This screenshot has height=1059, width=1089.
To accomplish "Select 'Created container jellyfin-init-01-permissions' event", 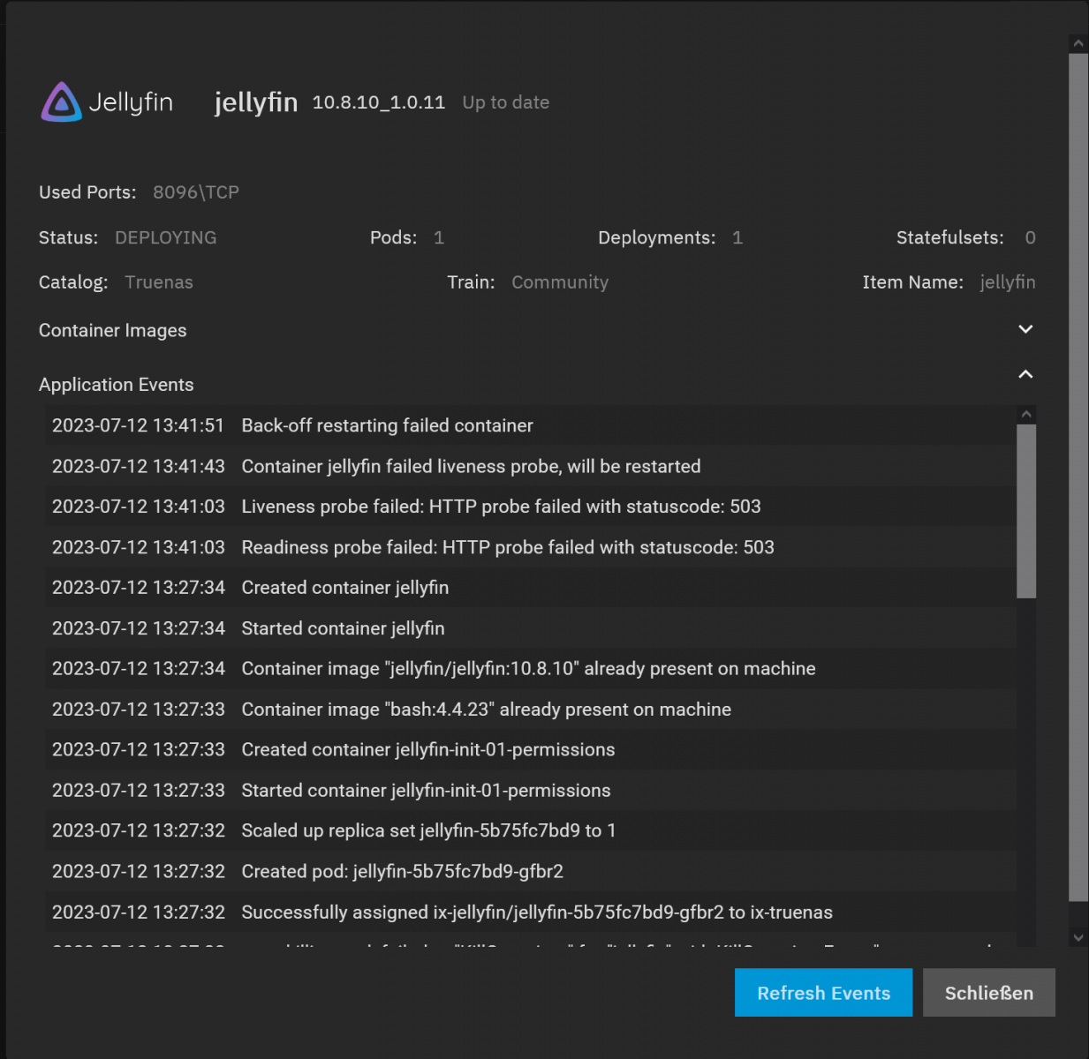I will 530,750.
